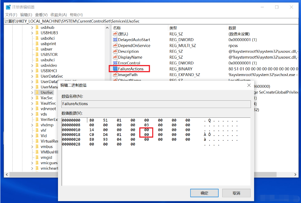
Task: Click the 取消 button
Action: (x=236, y=193)
